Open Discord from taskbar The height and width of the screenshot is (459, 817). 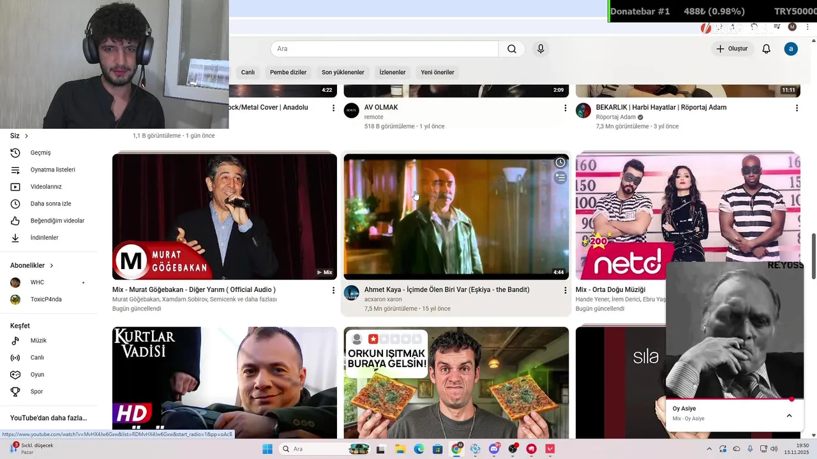point(494,449)
